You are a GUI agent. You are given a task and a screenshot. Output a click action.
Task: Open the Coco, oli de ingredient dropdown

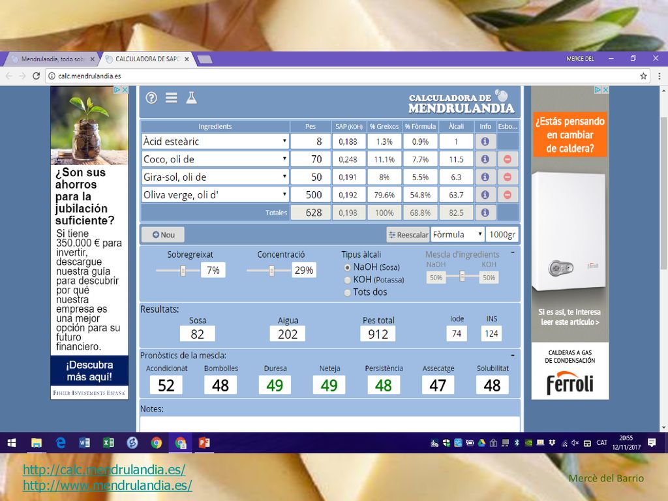point(215,159)
